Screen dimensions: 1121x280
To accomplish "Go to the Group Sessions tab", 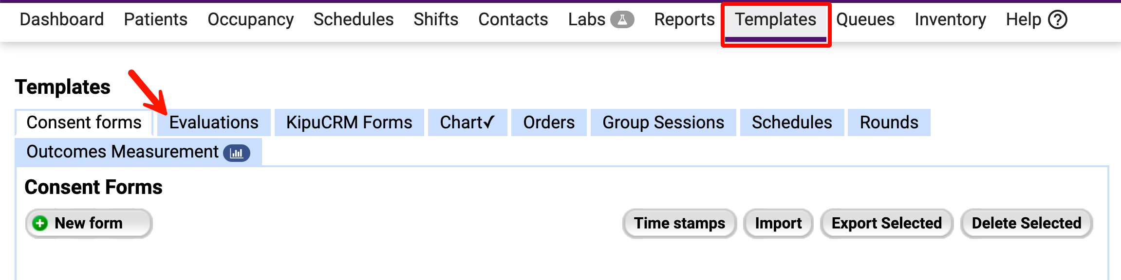I will 663,122.
